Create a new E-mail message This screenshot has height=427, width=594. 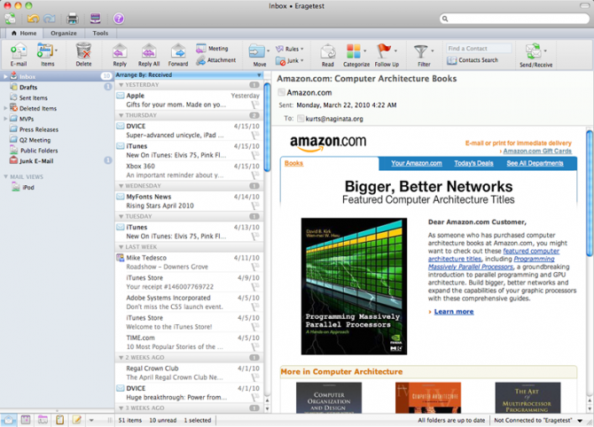18,51
